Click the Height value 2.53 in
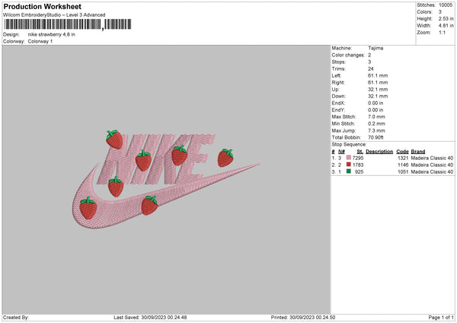457x323 pixels. pos(446,18)
